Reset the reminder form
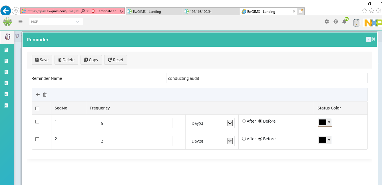The height and width of the screenshot is (185, 382). point(116,60)
